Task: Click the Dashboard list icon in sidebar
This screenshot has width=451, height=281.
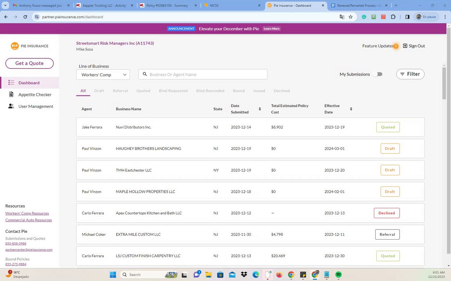Action: [11, 83]
